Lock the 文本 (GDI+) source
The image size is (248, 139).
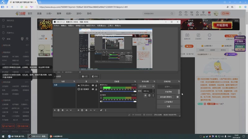tap(96, 86)
